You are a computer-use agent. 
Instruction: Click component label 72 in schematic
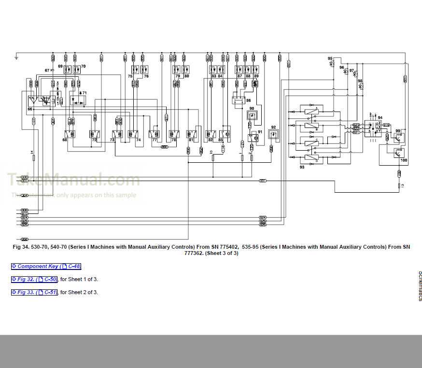(94, 140)
